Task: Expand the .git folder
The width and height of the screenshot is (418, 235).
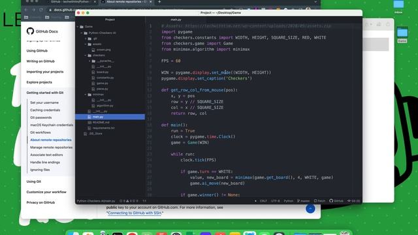Action: [x=86, y=39]
